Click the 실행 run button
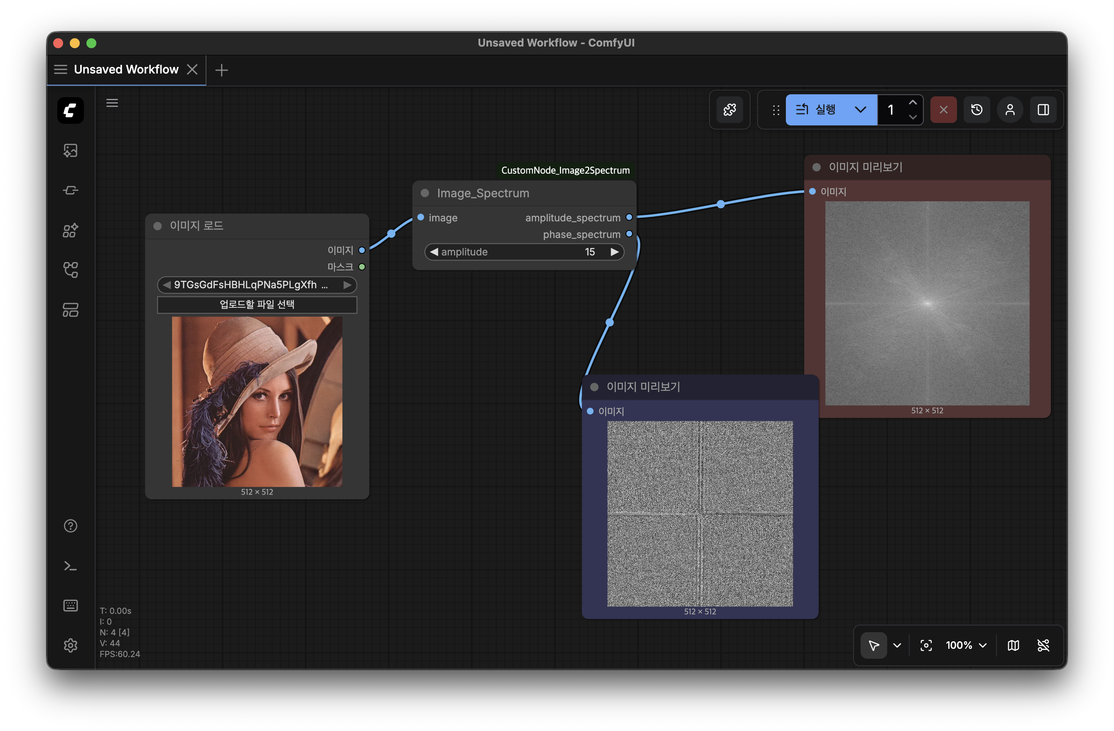The image size is (1114, 731). pyautogui.click(x=816, y=110)
